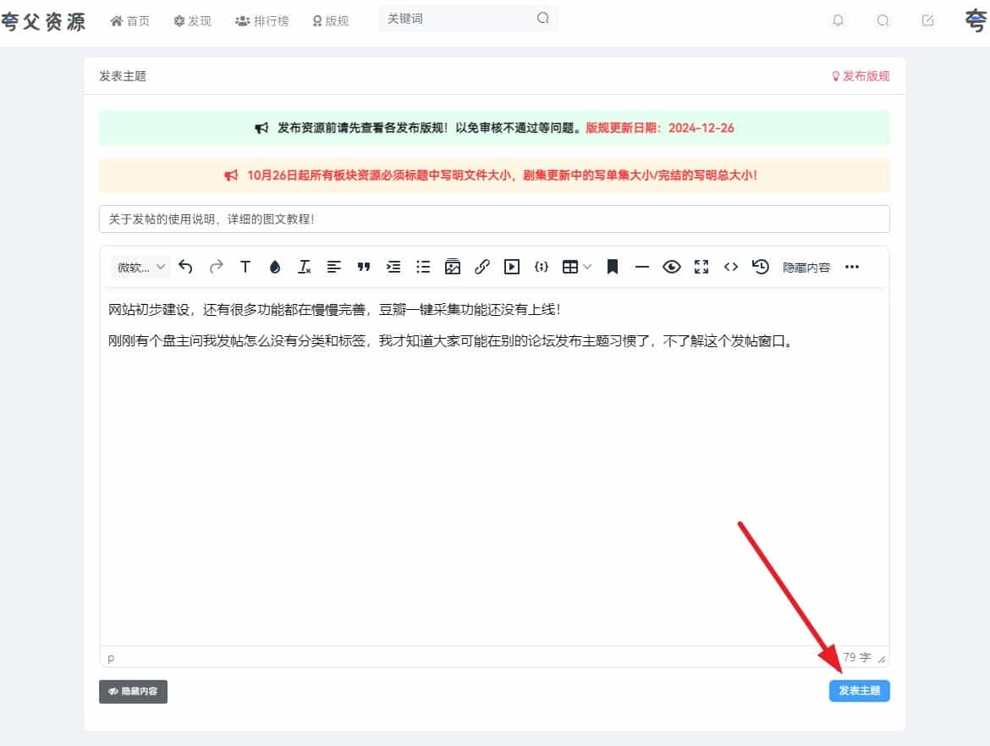This screenshot has height=746, width=990.
Task: Click the undo arrow in editor toolbar
Action: [186, 267]
